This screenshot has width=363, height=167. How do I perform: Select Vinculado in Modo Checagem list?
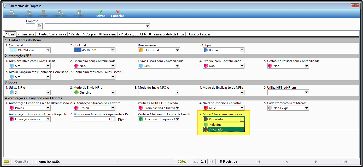click(224, 129)
